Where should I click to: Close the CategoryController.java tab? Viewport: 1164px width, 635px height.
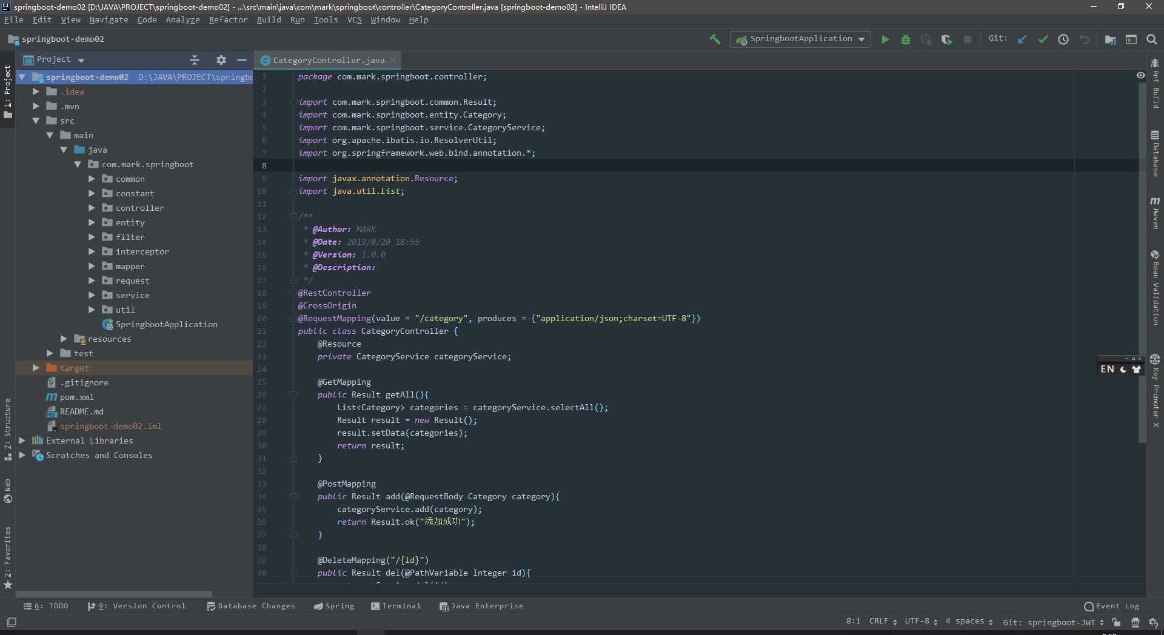[393, 59]
